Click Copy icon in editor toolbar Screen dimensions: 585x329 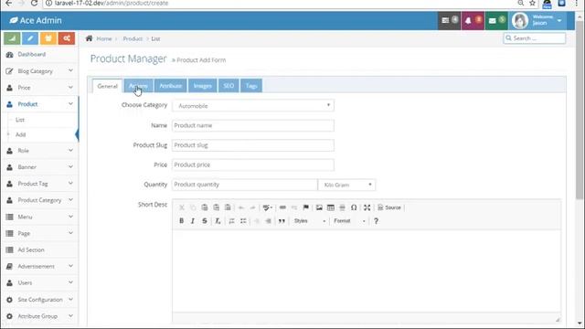[193, 207]
